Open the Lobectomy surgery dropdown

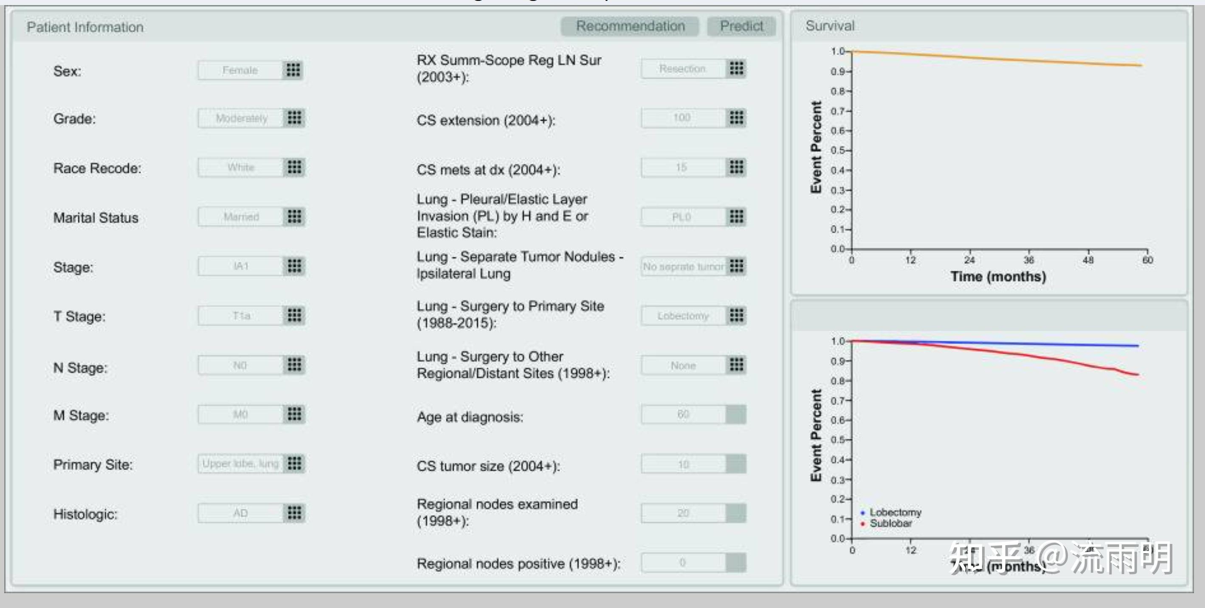pyautogui.click(x=683, y=316)
